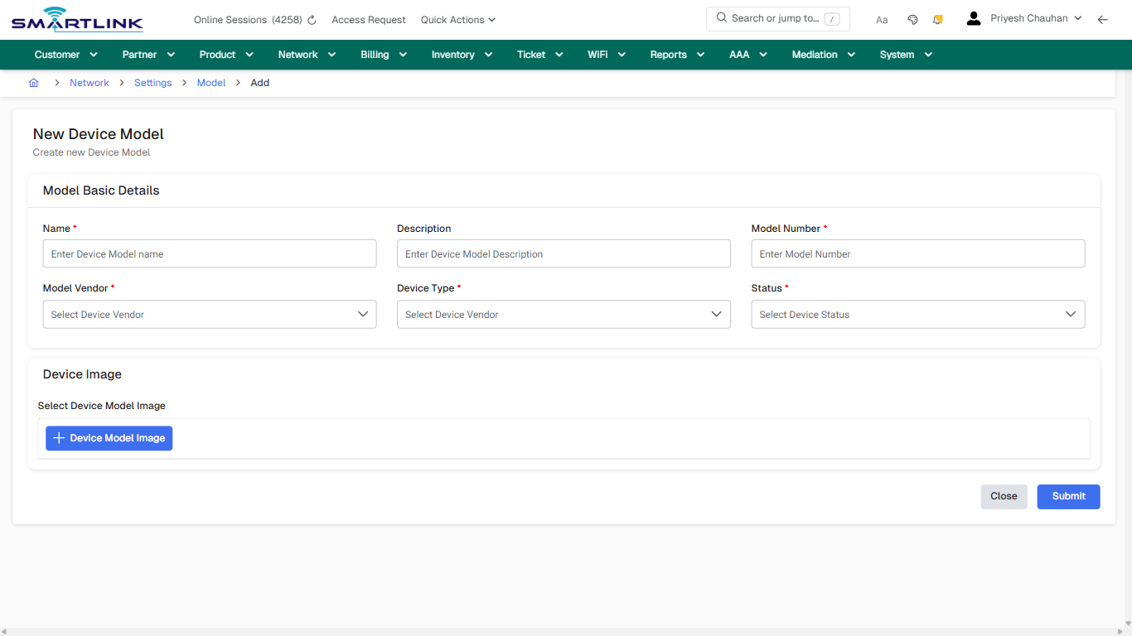Open the notifications bell
The height and width of the screenshot is (636, 1132).
click(937, 19)
